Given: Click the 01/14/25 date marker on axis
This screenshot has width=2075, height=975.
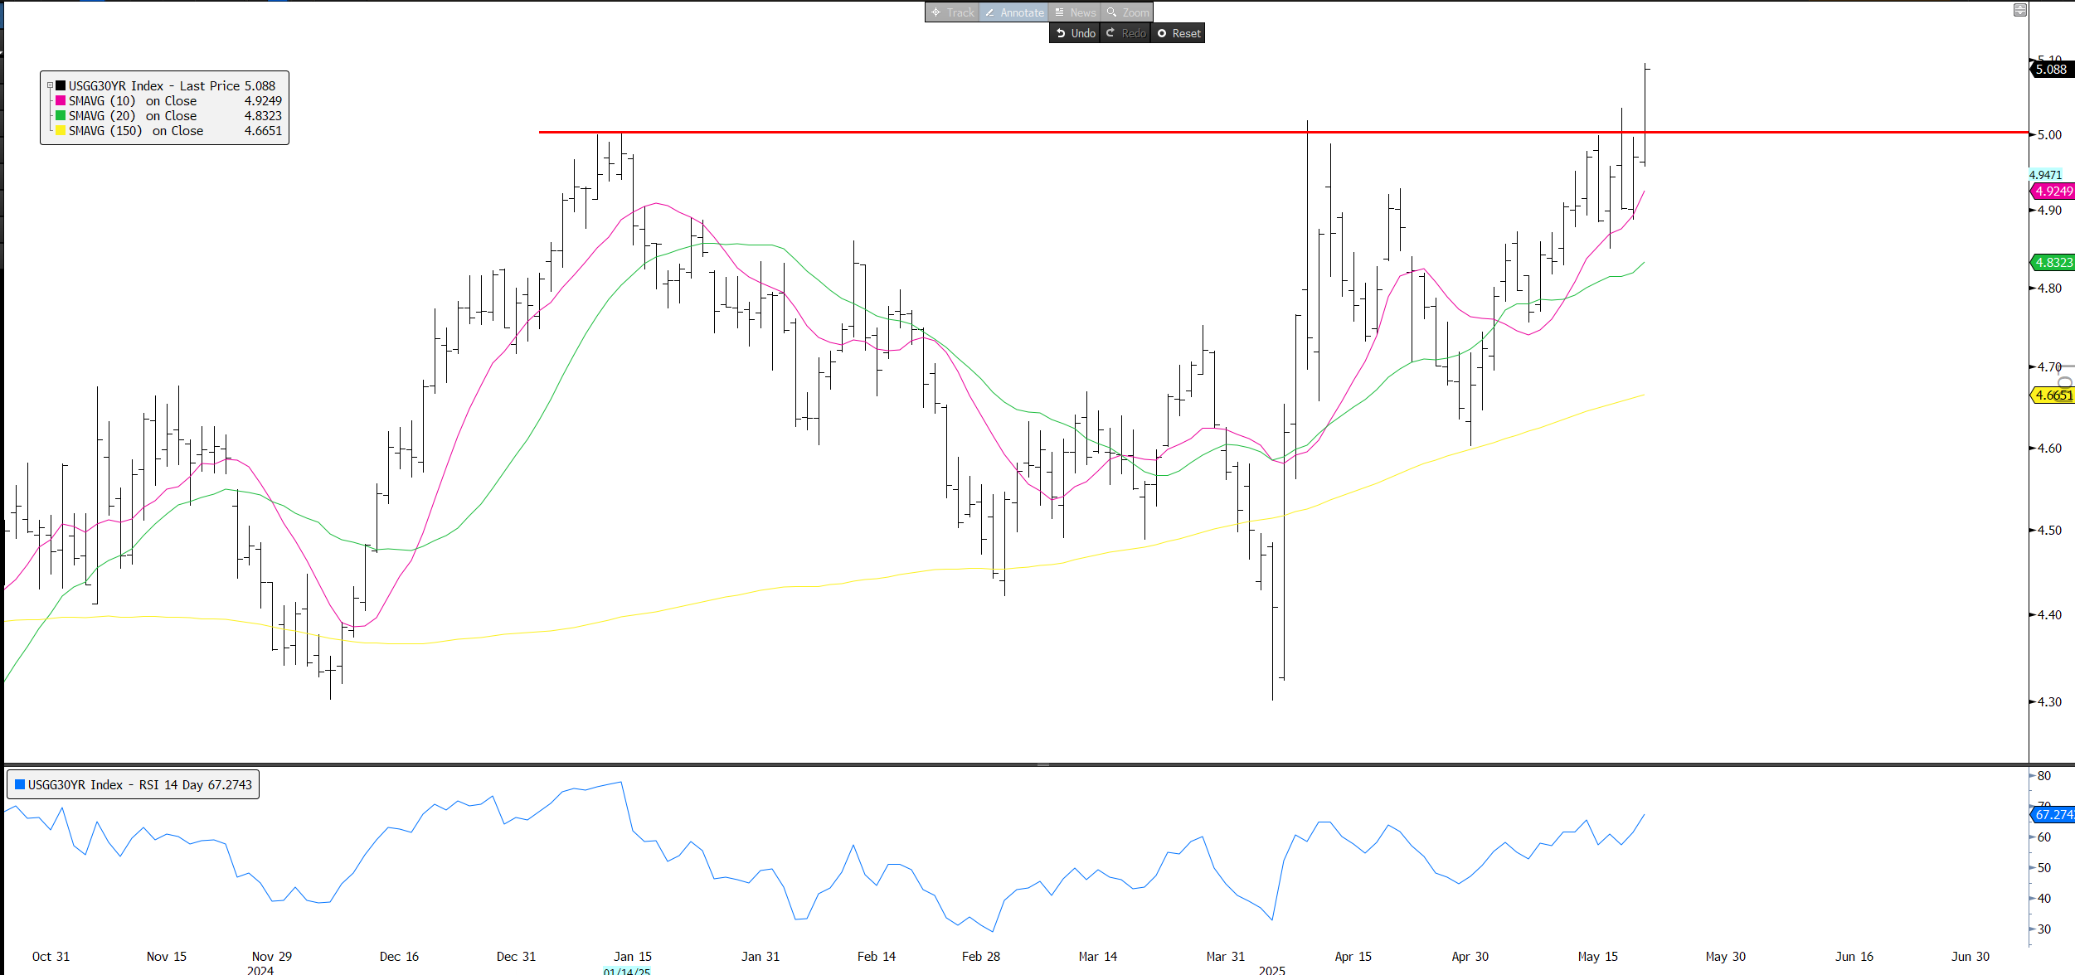Looking at the screenshot, I should coord(626,971).
